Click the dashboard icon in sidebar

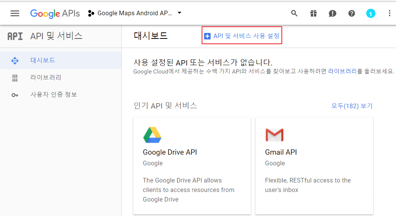(15, 61)
